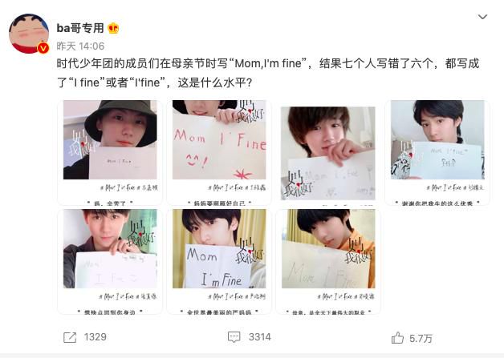
Task: Click the like count 5.7万
Action: coord(421,339)
